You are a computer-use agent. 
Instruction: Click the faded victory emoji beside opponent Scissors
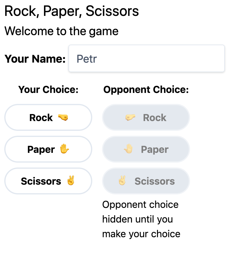click(122, 181)
